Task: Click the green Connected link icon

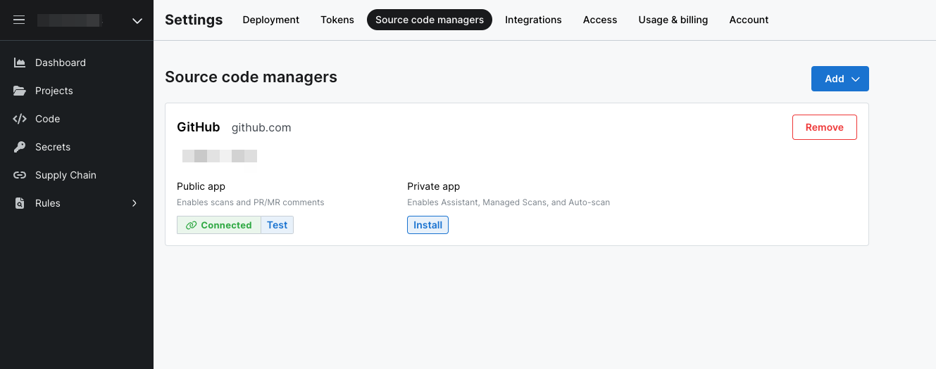Action: coord(191,225)
